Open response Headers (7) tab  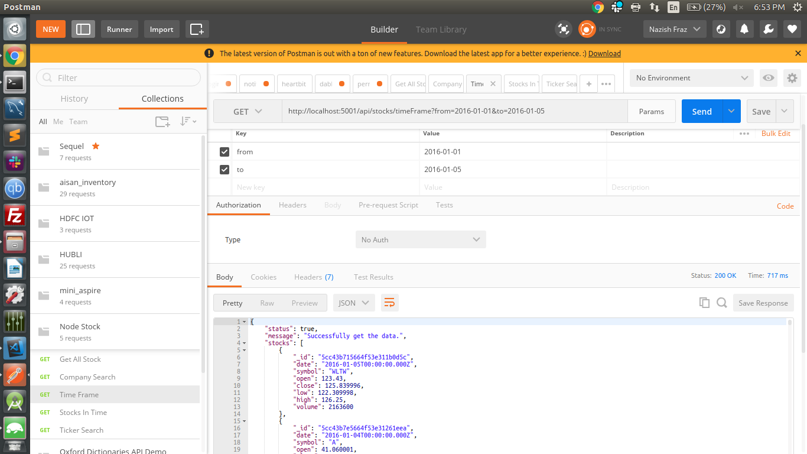(x=314, y=277)
